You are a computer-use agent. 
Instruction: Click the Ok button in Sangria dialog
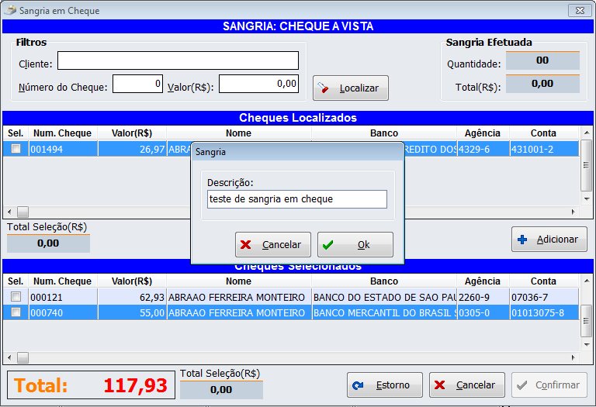click(355, 245)
